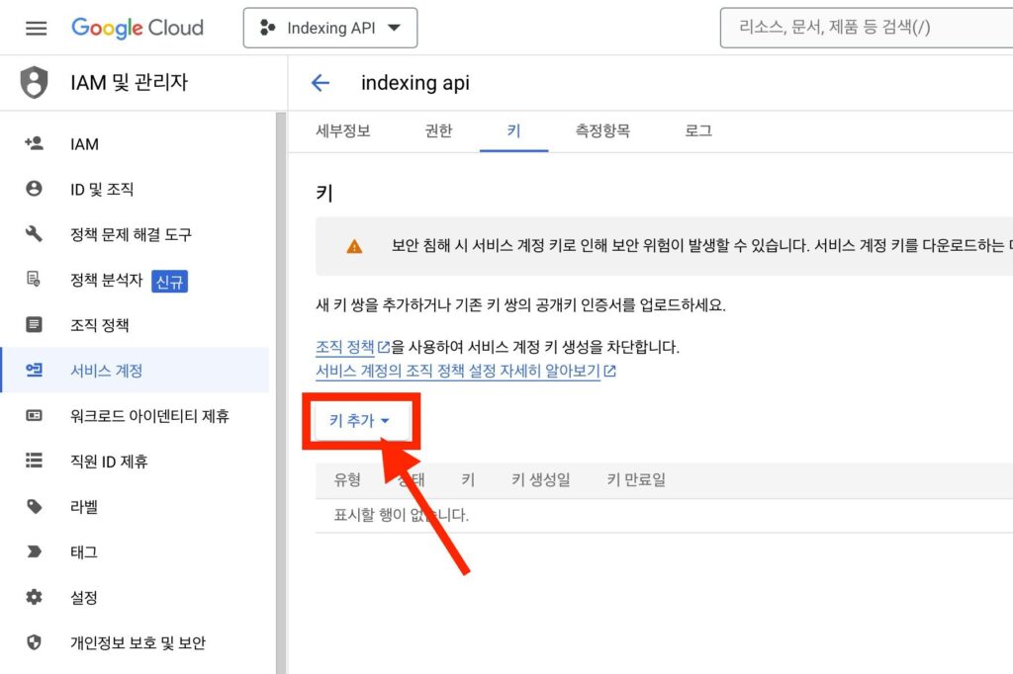
Task: Click the 설정 gear icon in sidebar
Action: (35, 597)
